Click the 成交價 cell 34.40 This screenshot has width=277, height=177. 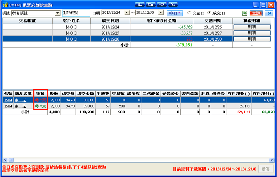68,100
